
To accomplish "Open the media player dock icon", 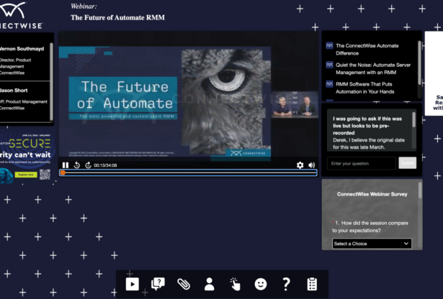I will pos(133,284).
